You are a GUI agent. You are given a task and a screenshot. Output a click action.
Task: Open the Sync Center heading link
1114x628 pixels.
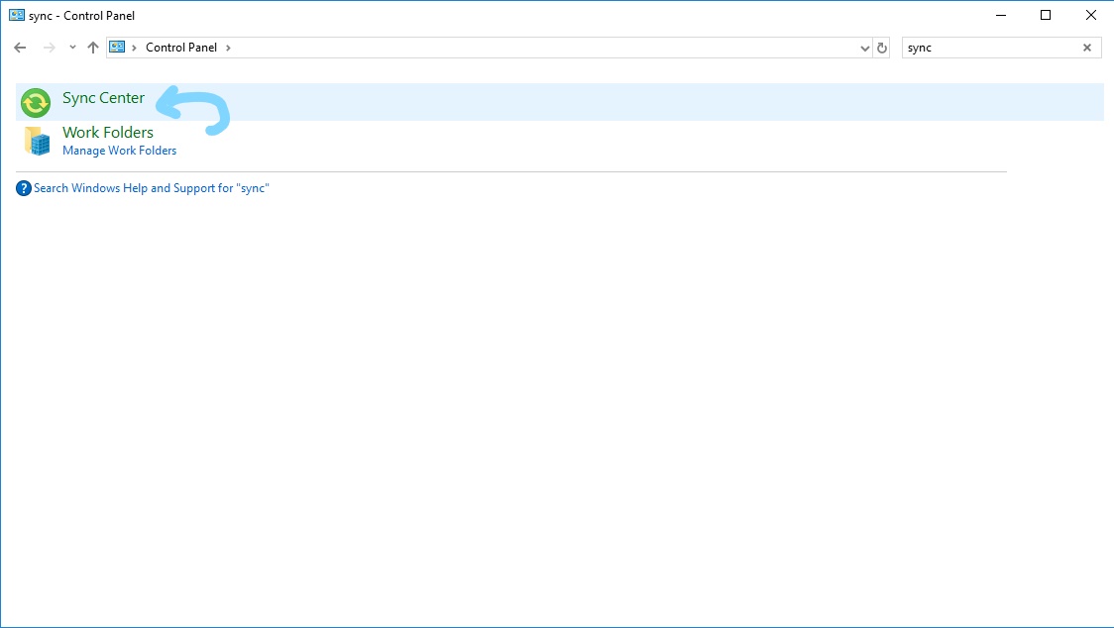coord(103,98)
